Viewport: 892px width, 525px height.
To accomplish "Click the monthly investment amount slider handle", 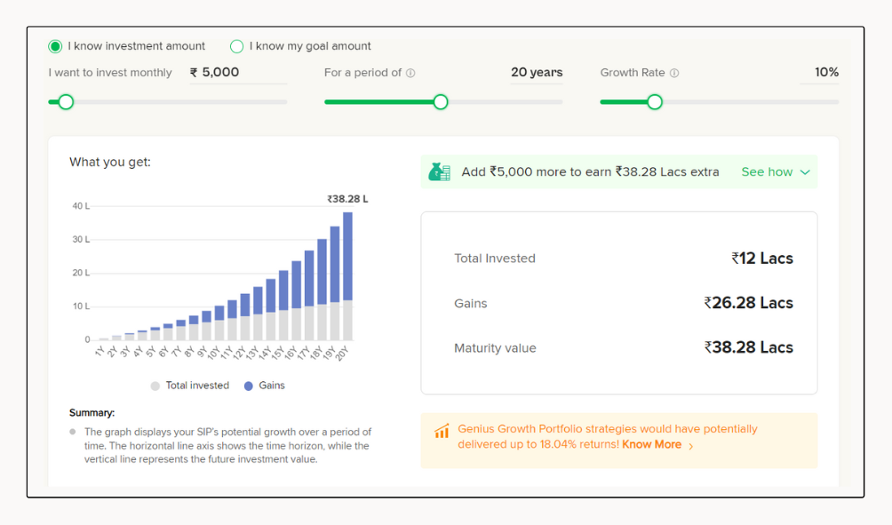I will pos(66,102).
